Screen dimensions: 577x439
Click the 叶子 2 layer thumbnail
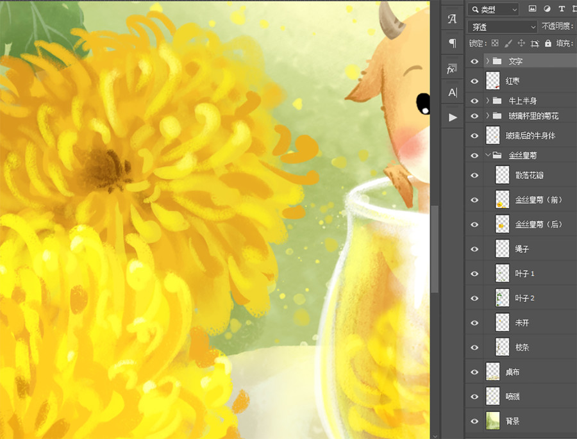click(x=502, y=298)
